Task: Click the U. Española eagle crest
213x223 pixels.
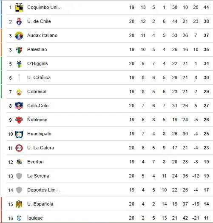Action: click(19, 204)
